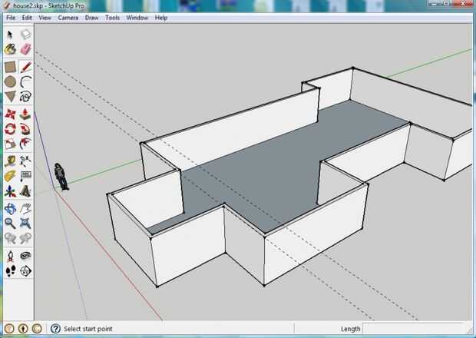This screenshot has width=476, height=338.
Task: Choose the Circle drawing tool
Action: click(x=10, y=82)
